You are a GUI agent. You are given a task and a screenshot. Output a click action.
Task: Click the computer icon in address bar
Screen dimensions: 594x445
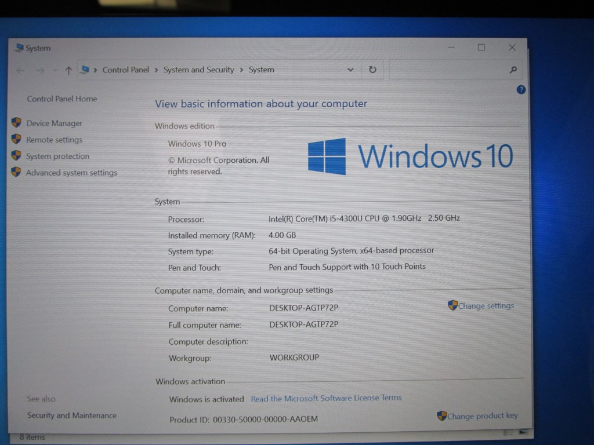(85, 70)
